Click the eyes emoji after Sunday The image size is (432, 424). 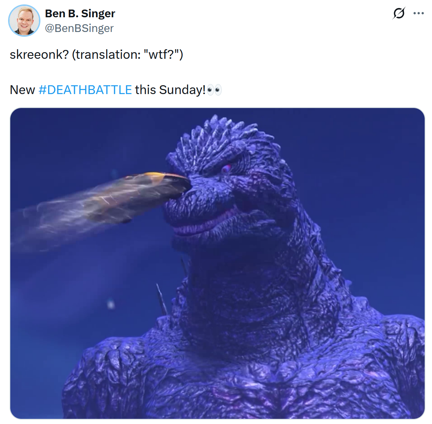pyautogui.click(x=214, y=90)
